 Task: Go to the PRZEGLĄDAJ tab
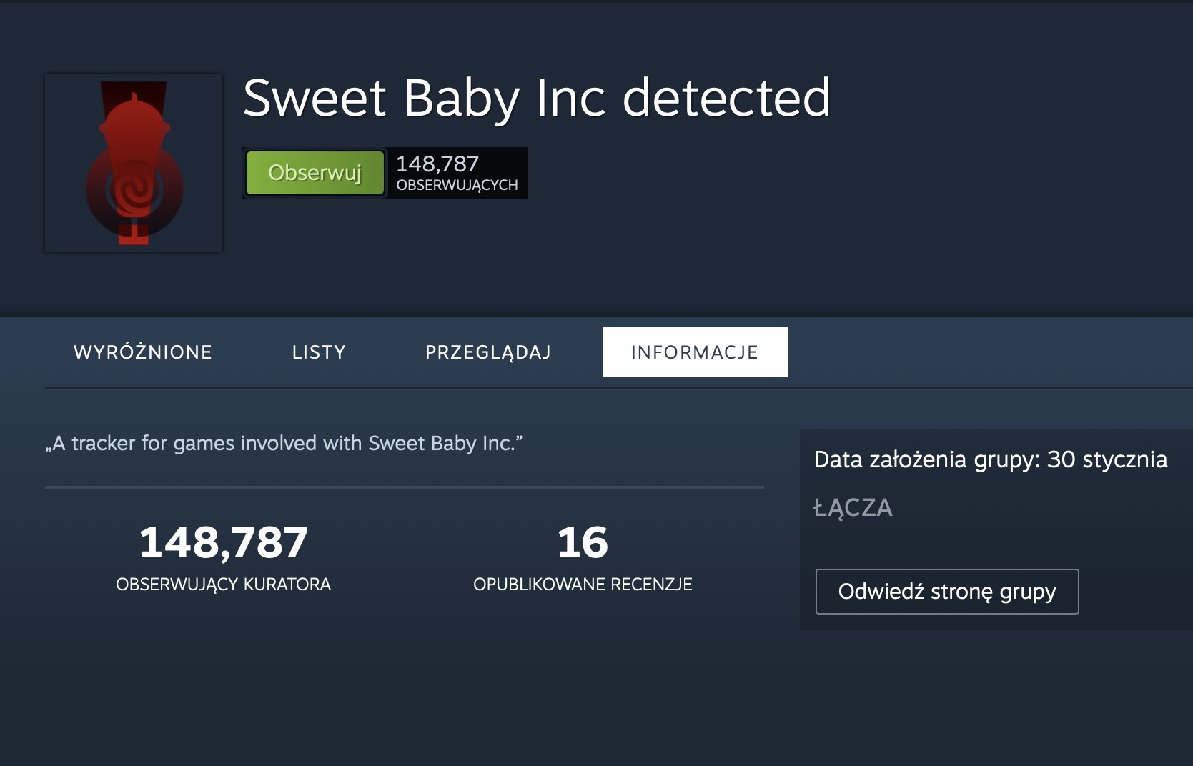tap(488, 352)
